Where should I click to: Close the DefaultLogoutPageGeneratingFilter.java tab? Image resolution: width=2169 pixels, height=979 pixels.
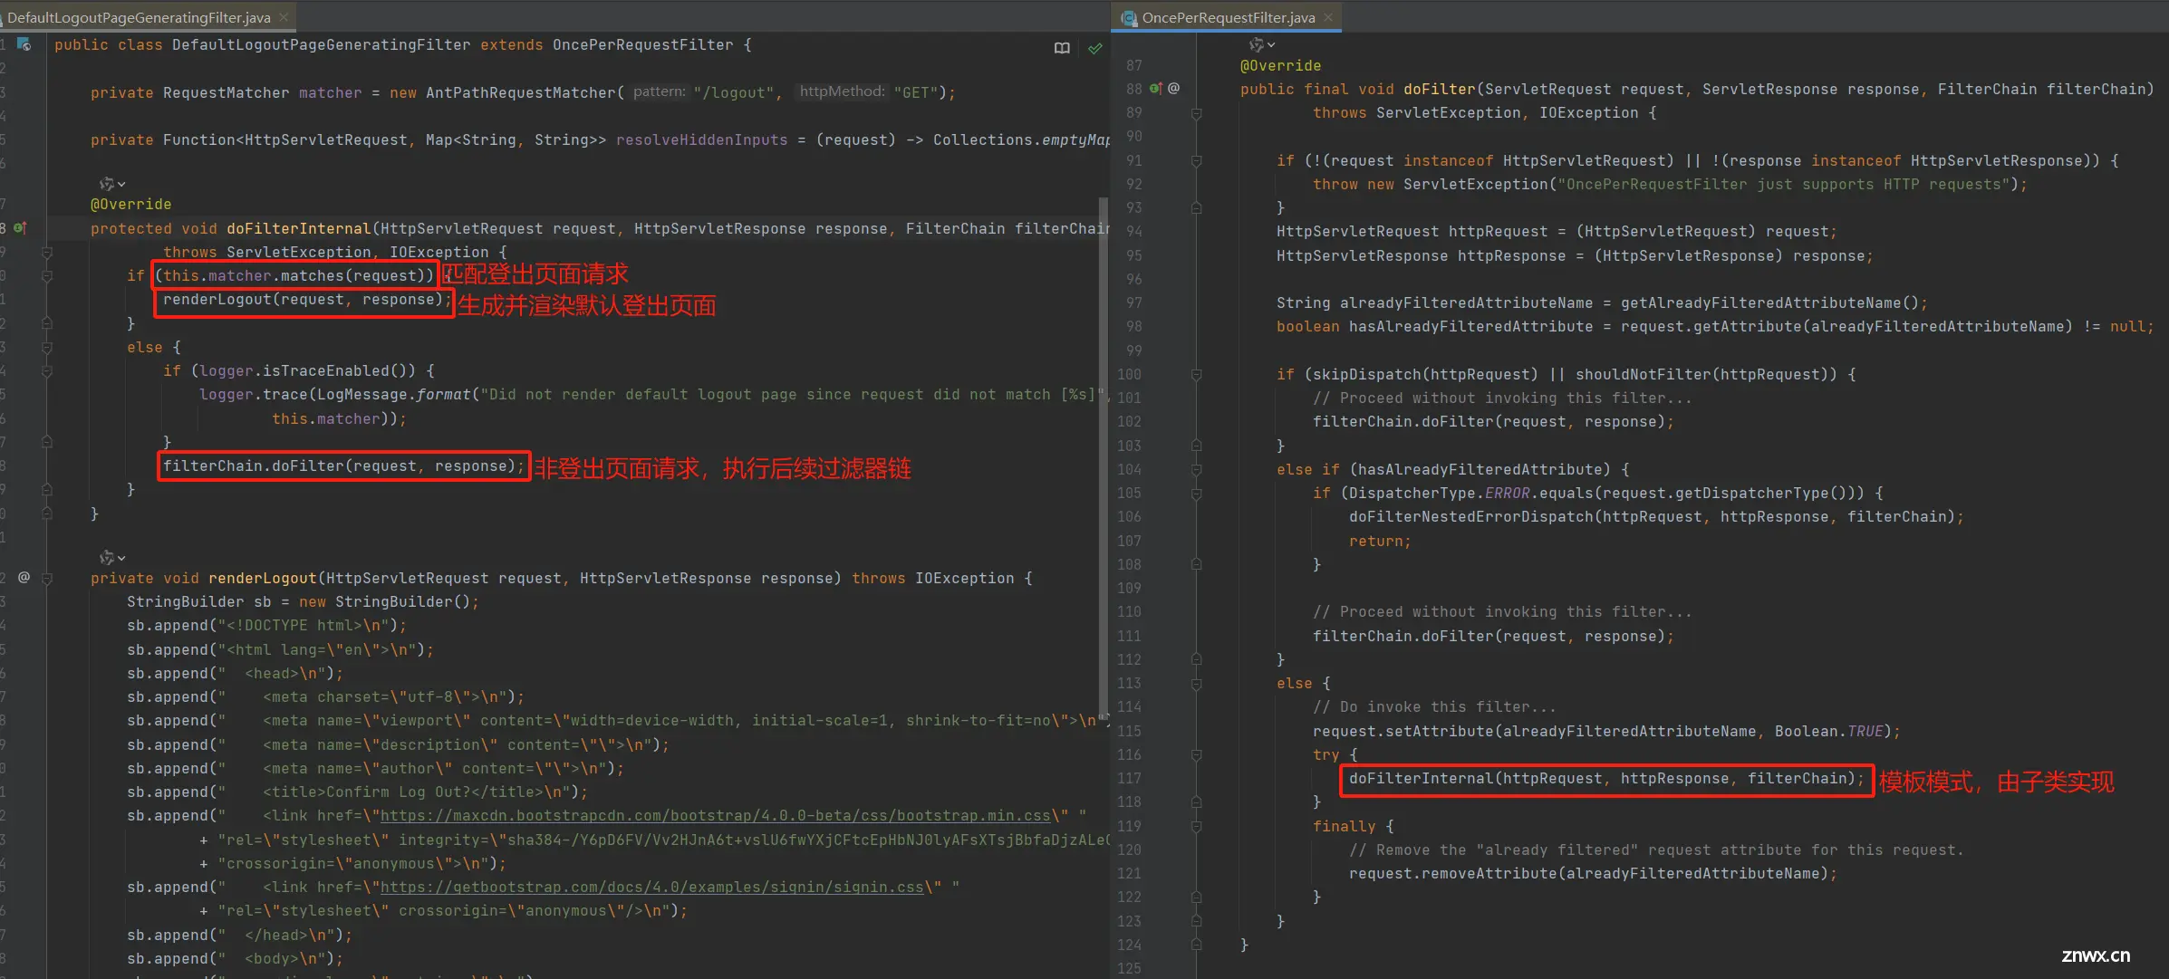click(x=284, y=17)
